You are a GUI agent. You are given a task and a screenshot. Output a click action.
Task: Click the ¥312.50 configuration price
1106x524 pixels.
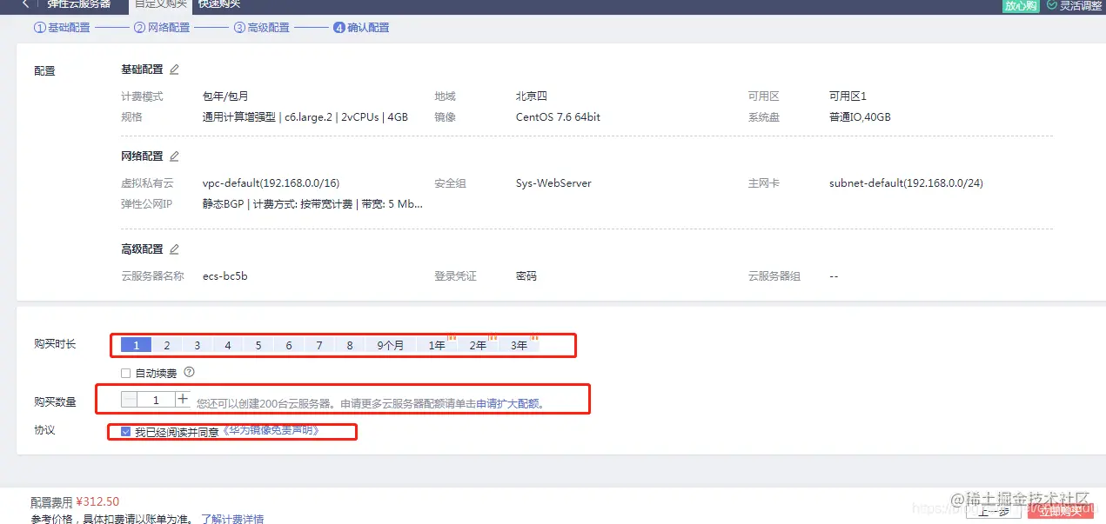point(97,501)
